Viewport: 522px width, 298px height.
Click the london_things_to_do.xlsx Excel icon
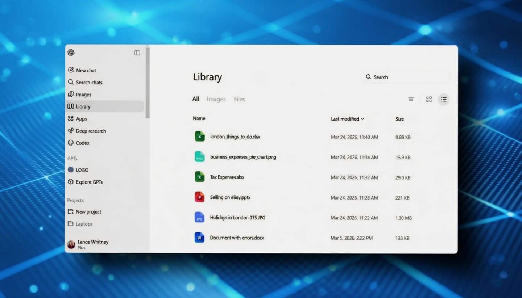pos(200,137)
